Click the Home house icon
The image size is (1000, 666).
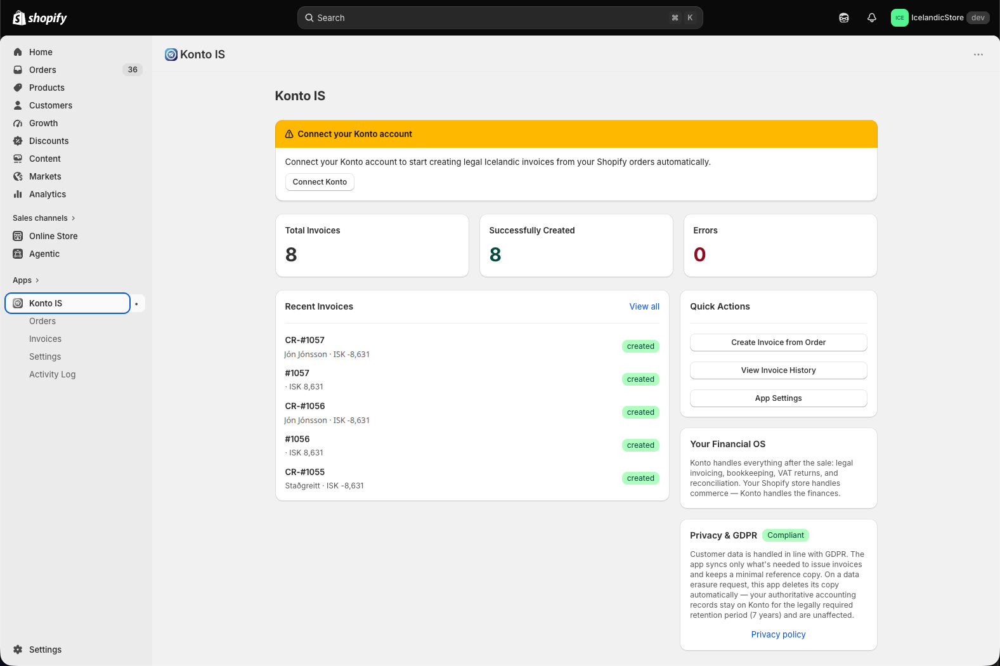point(18,52)
